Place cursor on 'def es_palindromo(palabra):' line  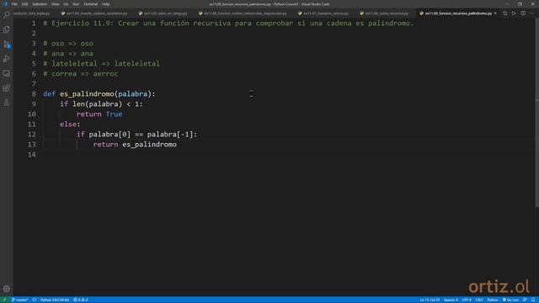point(99,93)
